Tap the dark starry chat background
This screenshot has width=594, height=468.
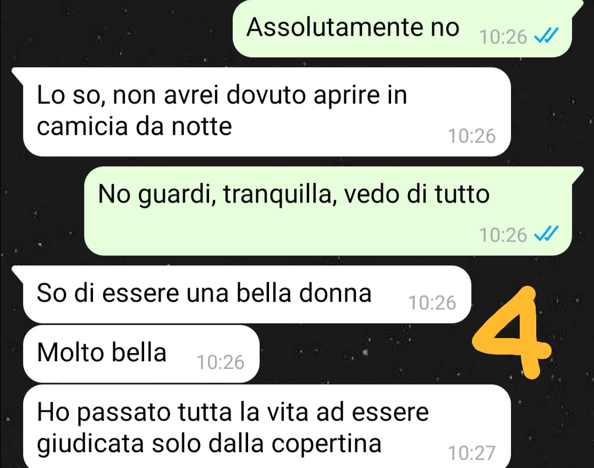click(114, 34)
